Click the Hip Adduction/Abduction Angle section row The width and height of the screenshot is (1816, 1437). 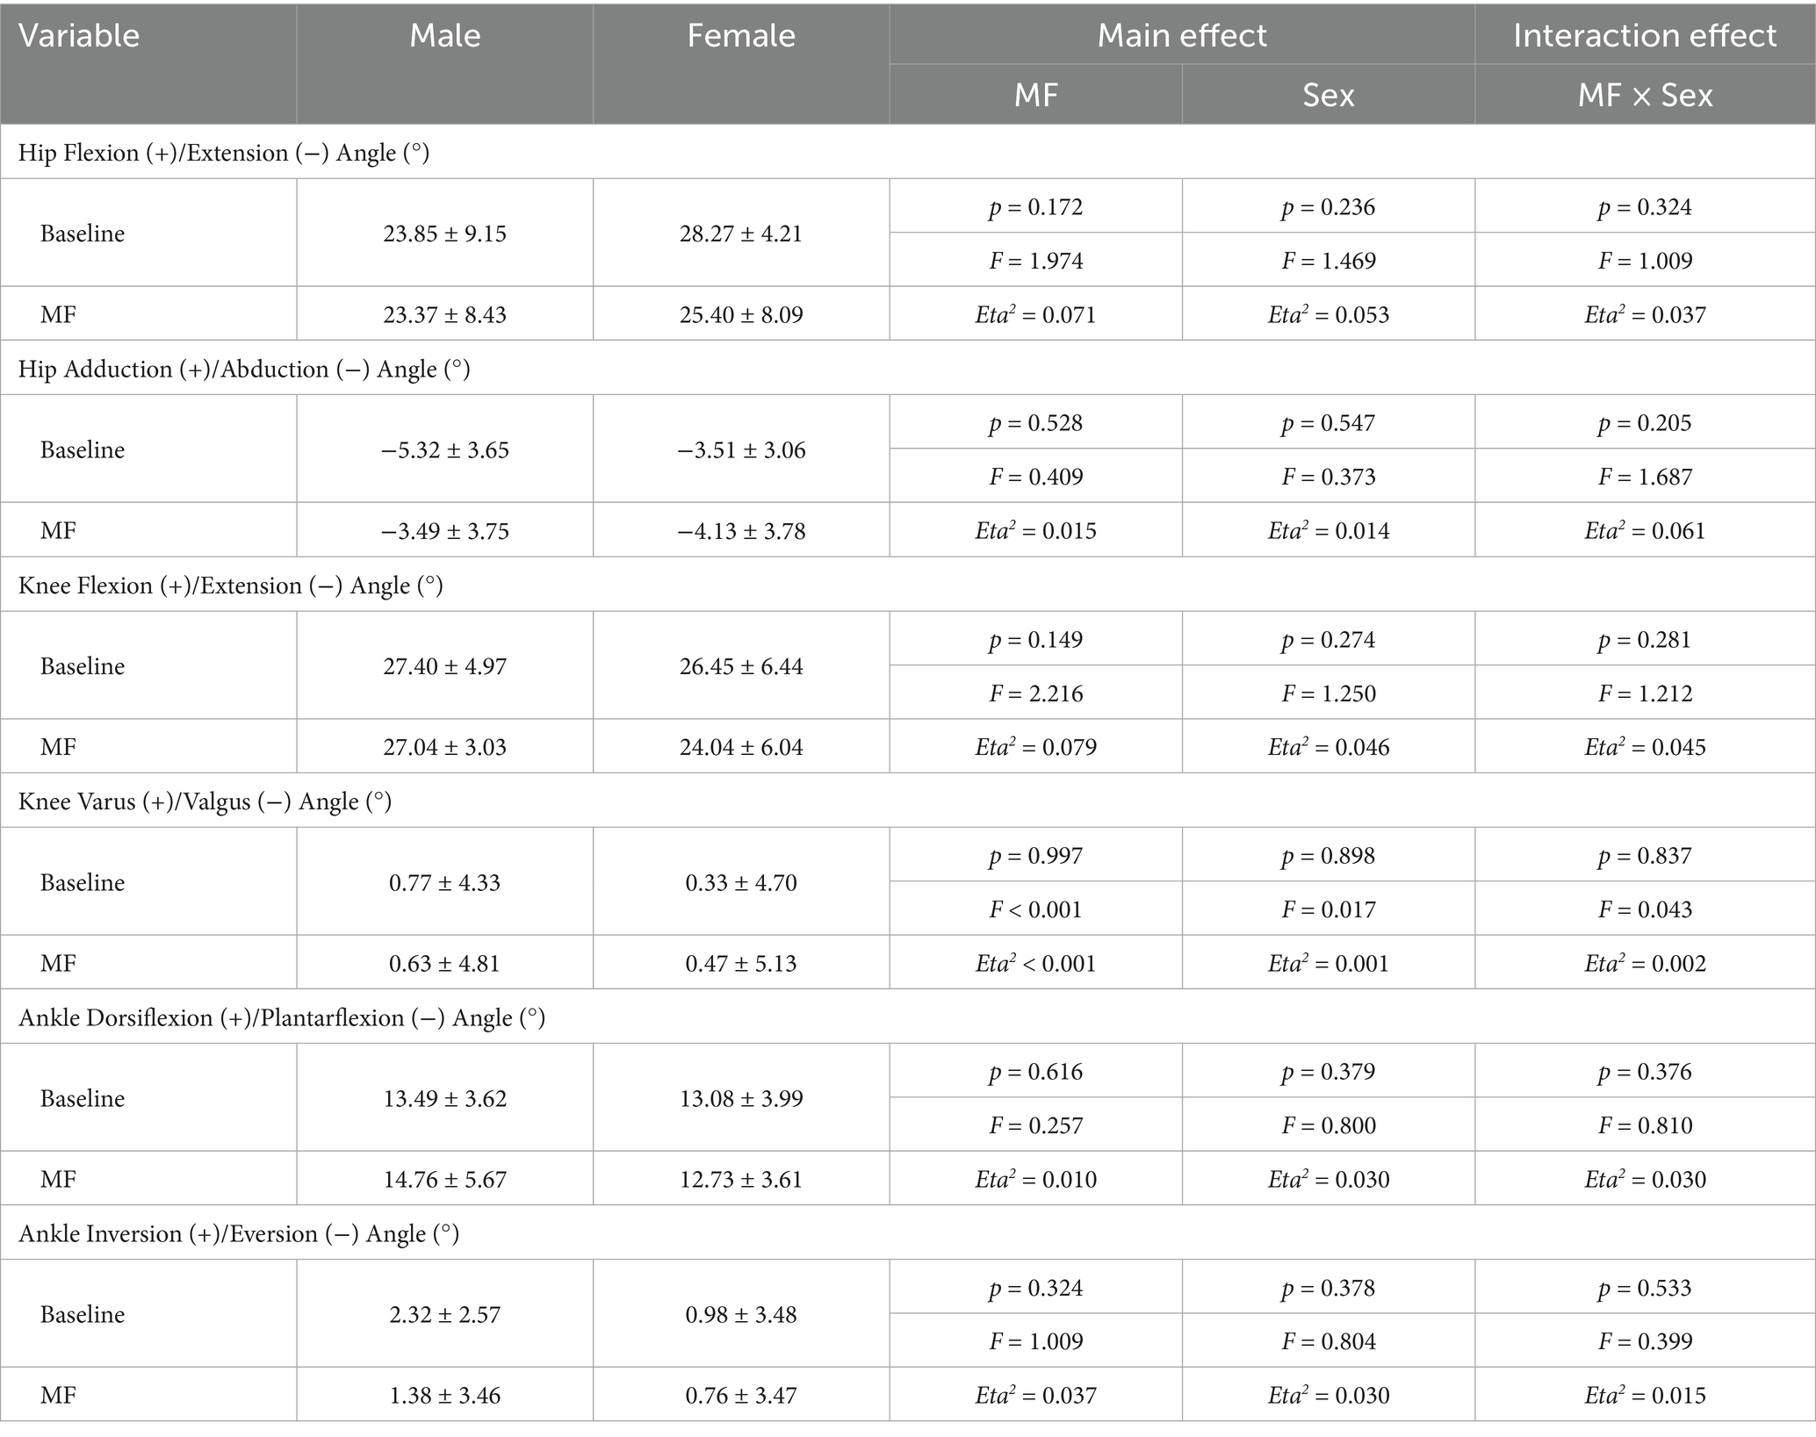[x=244, y=369]
